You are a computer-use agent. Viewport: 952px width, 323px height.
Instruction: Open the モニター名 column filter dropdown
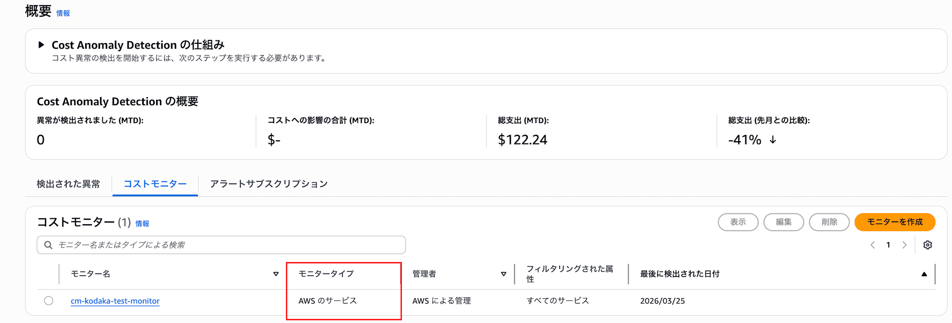coord(276,274)
